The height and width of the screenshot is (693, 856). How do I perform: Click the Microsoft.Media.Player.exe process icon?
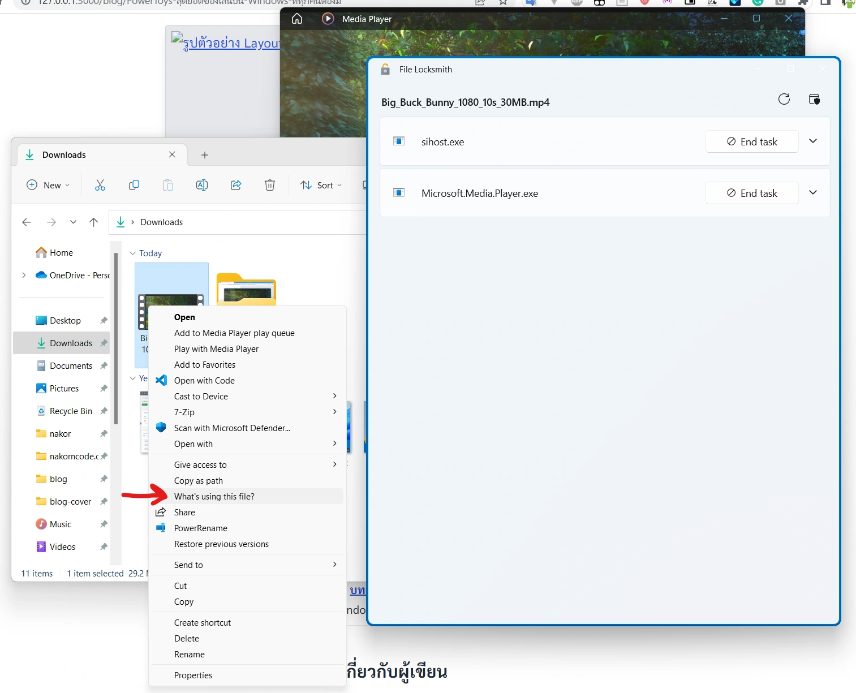click(x=399, y=192)
